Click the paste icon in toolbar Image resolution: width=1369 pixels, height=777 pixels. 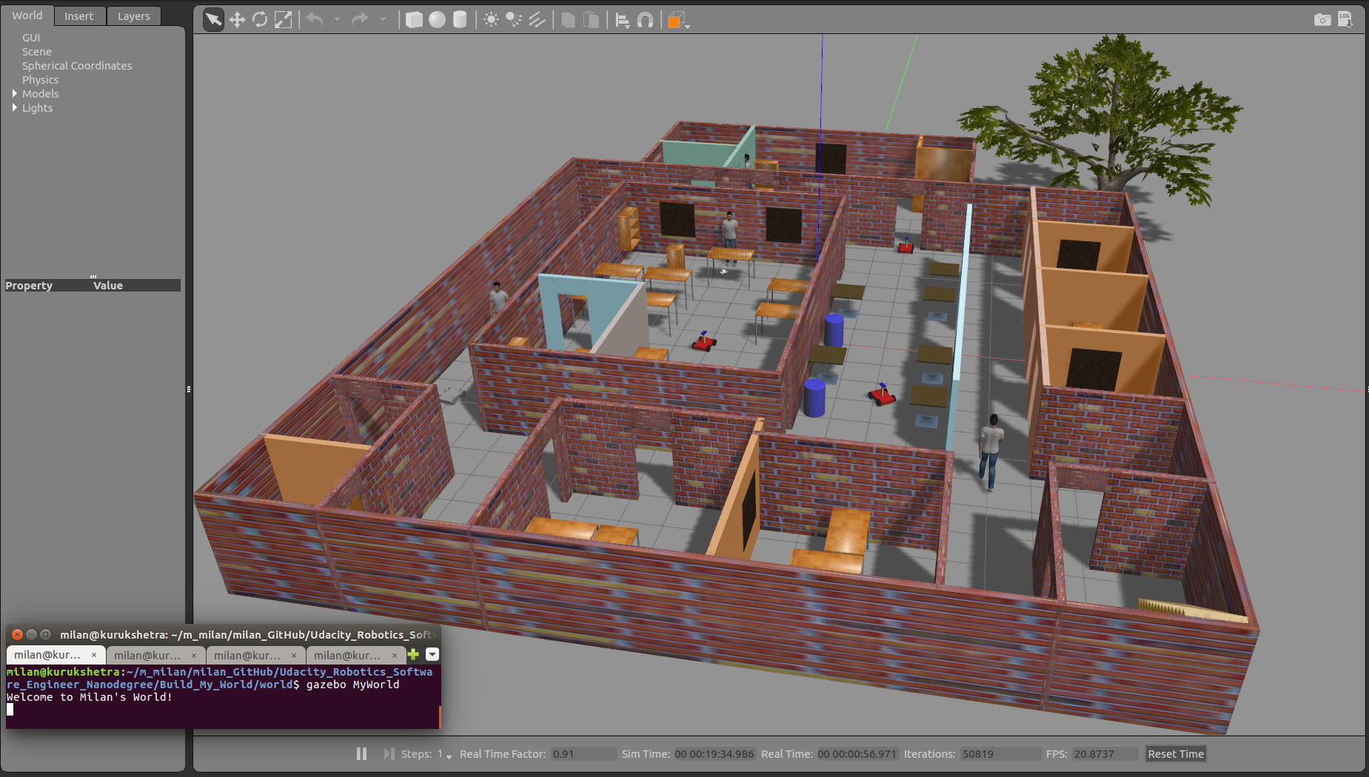click(592, 20)
